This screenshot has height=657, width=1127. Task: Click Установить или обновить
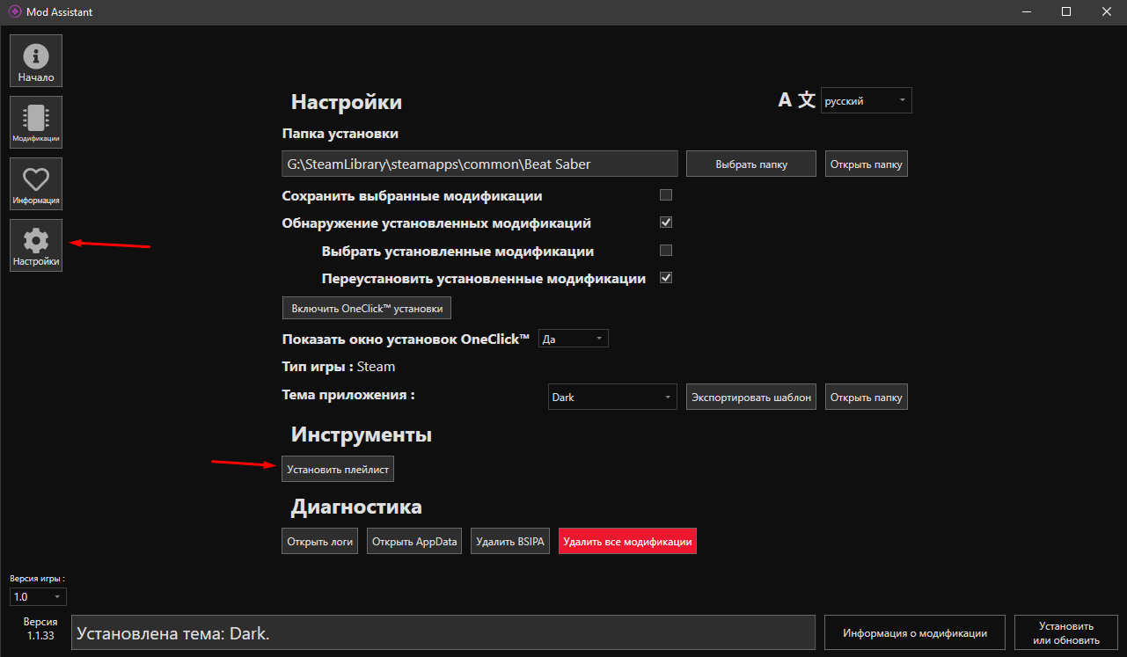(x=1065, y=631)
